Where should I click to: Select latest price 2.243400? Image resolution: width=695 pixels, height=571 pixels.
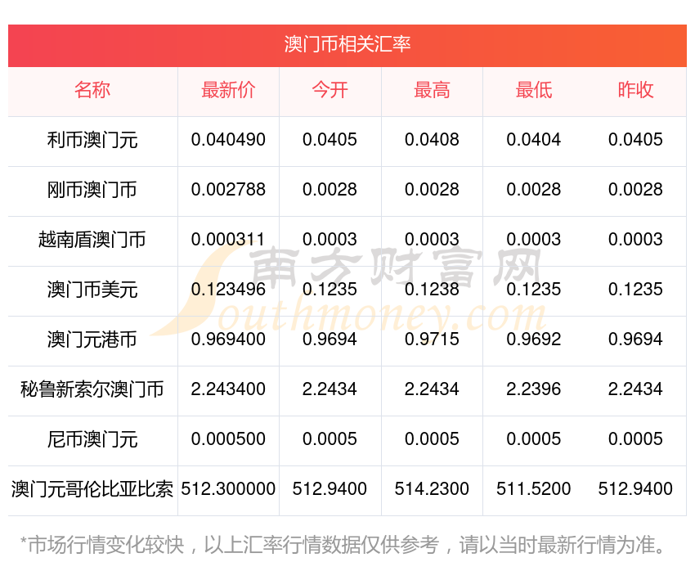[228, 389]
